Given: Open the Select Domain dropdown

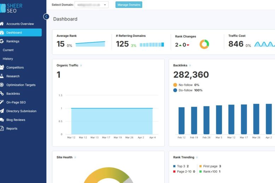Looking at the screenshot, I should coord(92,5).
